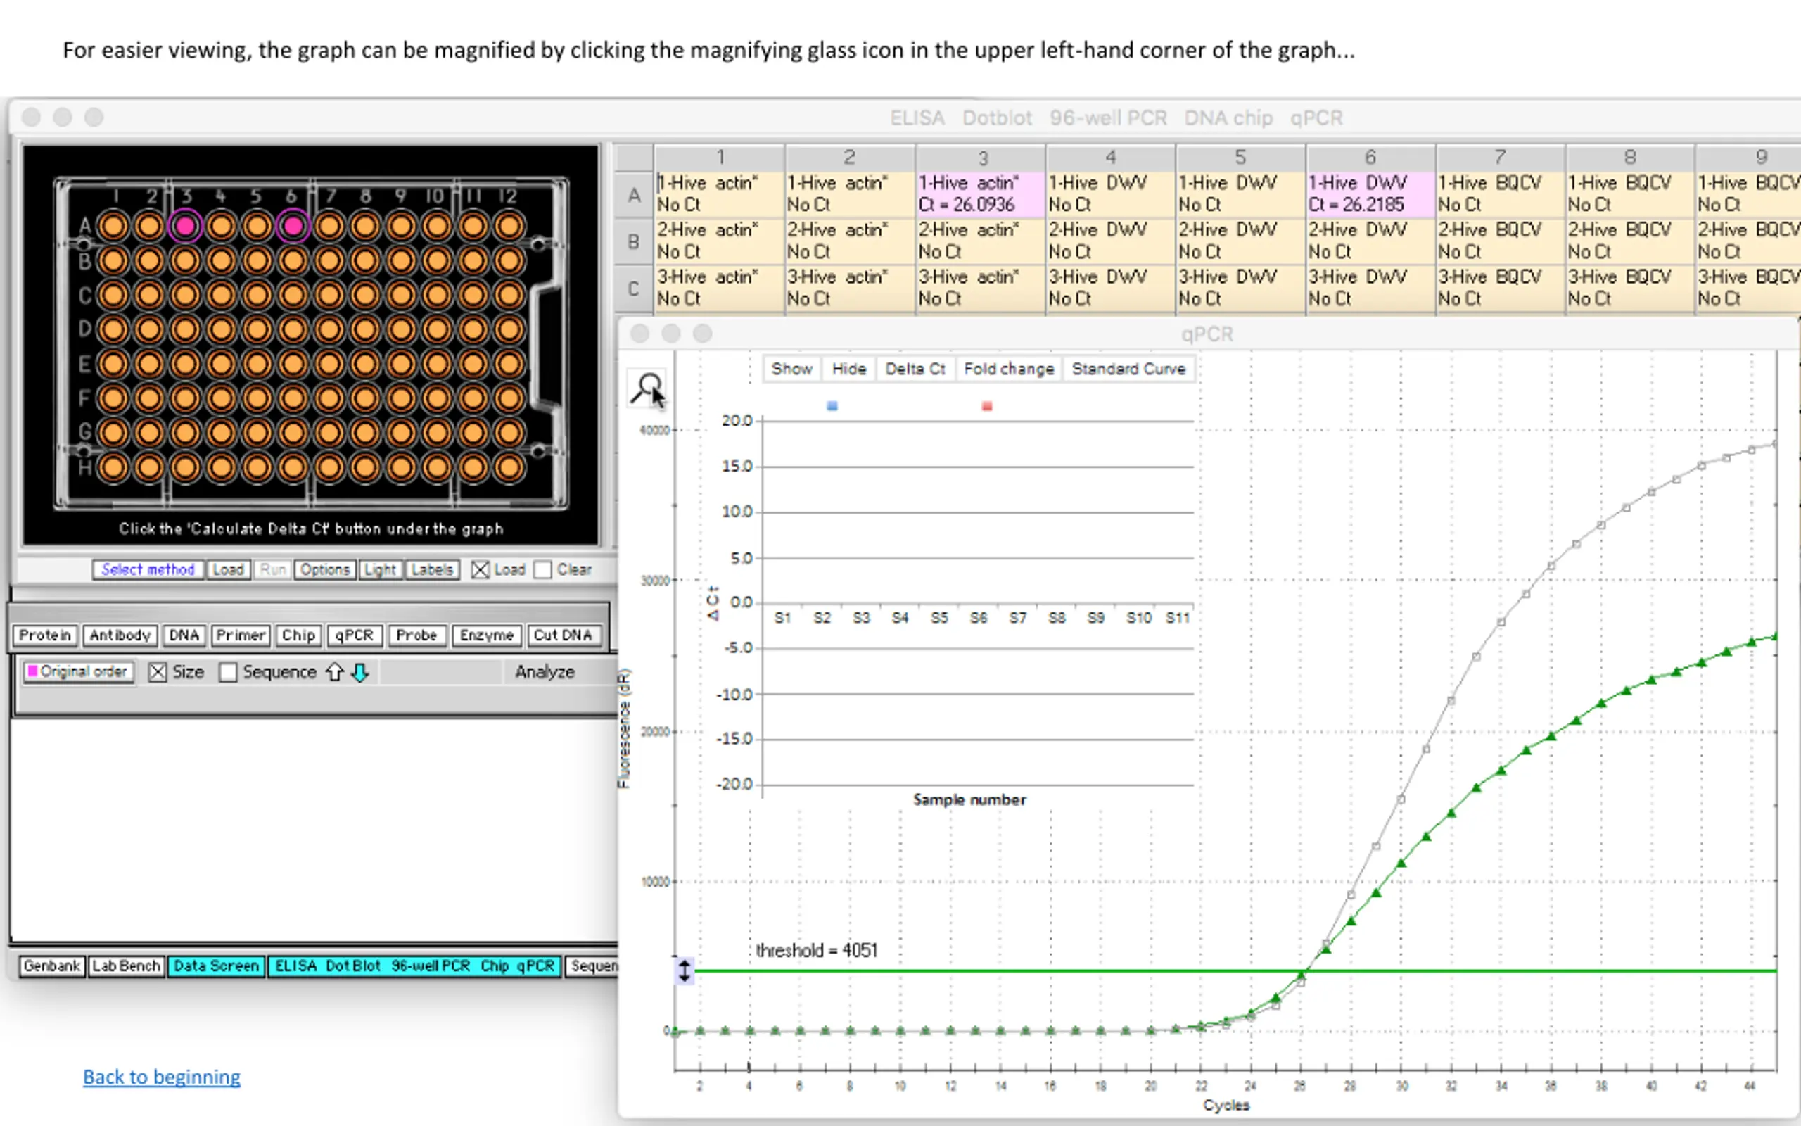
Task: Open the Primer tab
Action: click(x=241, y=635)
